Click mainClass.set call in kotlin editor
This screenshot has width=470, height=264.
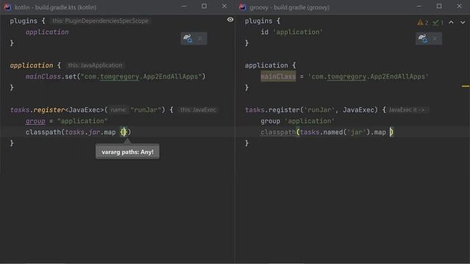51,76
